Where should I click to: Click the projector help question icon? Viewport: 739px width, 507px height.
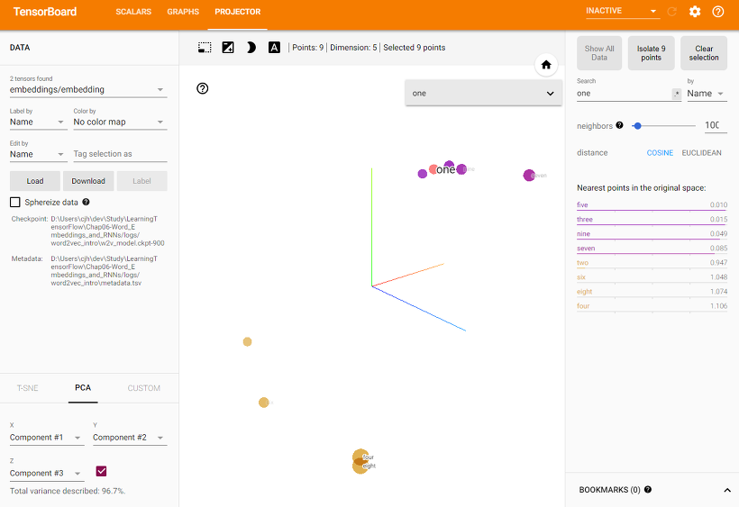(x=203, y=88)
